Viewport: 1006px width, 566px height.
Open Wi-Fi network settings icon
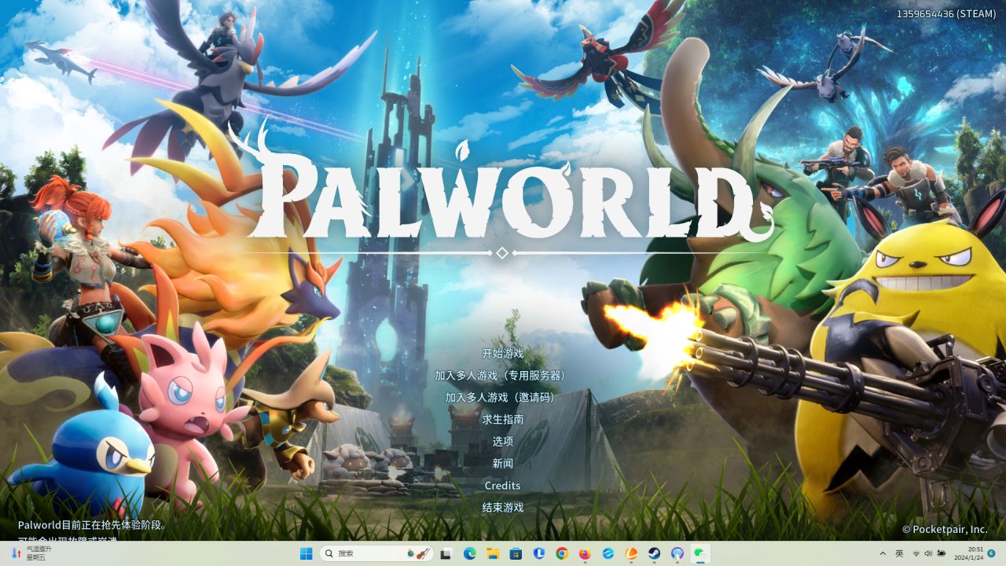[916, 553]
